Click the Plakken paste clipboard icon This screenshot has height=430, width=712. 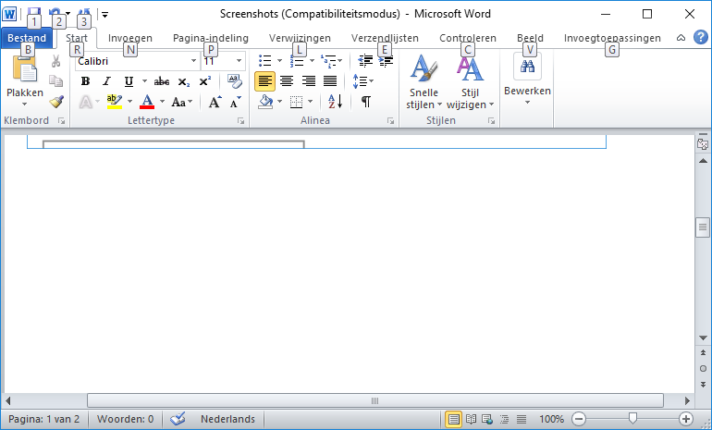click(x=25, y=69)
